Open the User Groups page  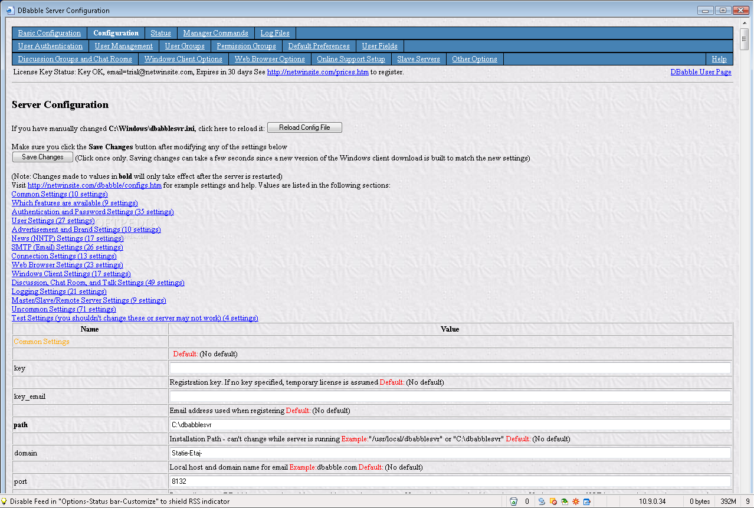point(185,46)
